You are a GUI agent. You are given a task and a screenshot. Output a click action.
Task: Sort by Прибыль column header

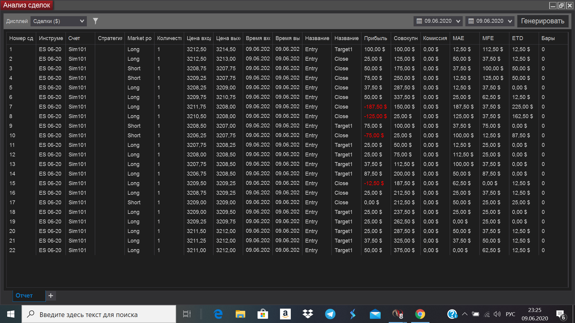376,38
